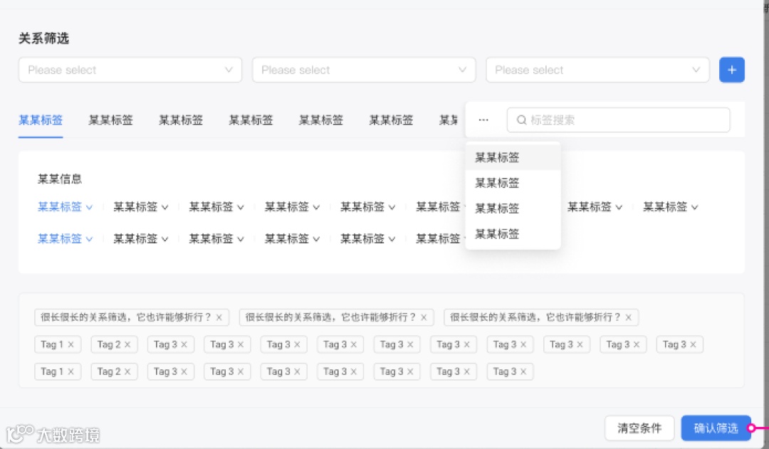Open the three-dots overflow menu of tabs
Image resolution: width=769 pixels, height=449 pixels.
pos(483,120)
